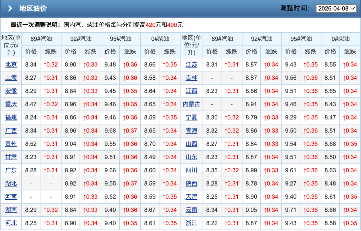The image size is (361, 231).
Task: Select 北京 92# price 8.90 in Beijing row
Action: 71,64
